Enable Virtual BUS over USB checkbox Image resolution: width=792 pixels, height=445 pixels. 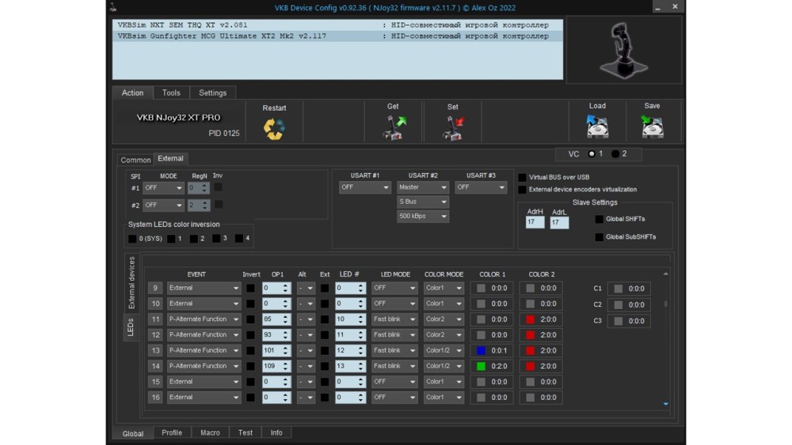click(522, 178)
